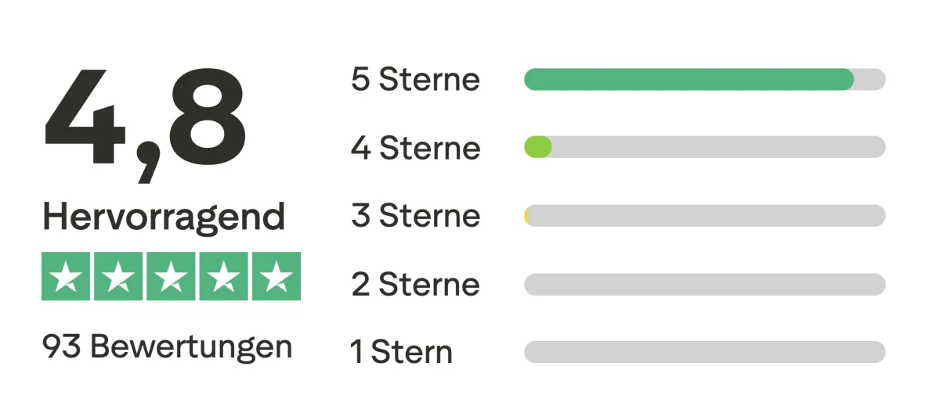Click the empty 1 Stern bar
940x413 pixels.
pyautogui.click(x=705, y=352)
